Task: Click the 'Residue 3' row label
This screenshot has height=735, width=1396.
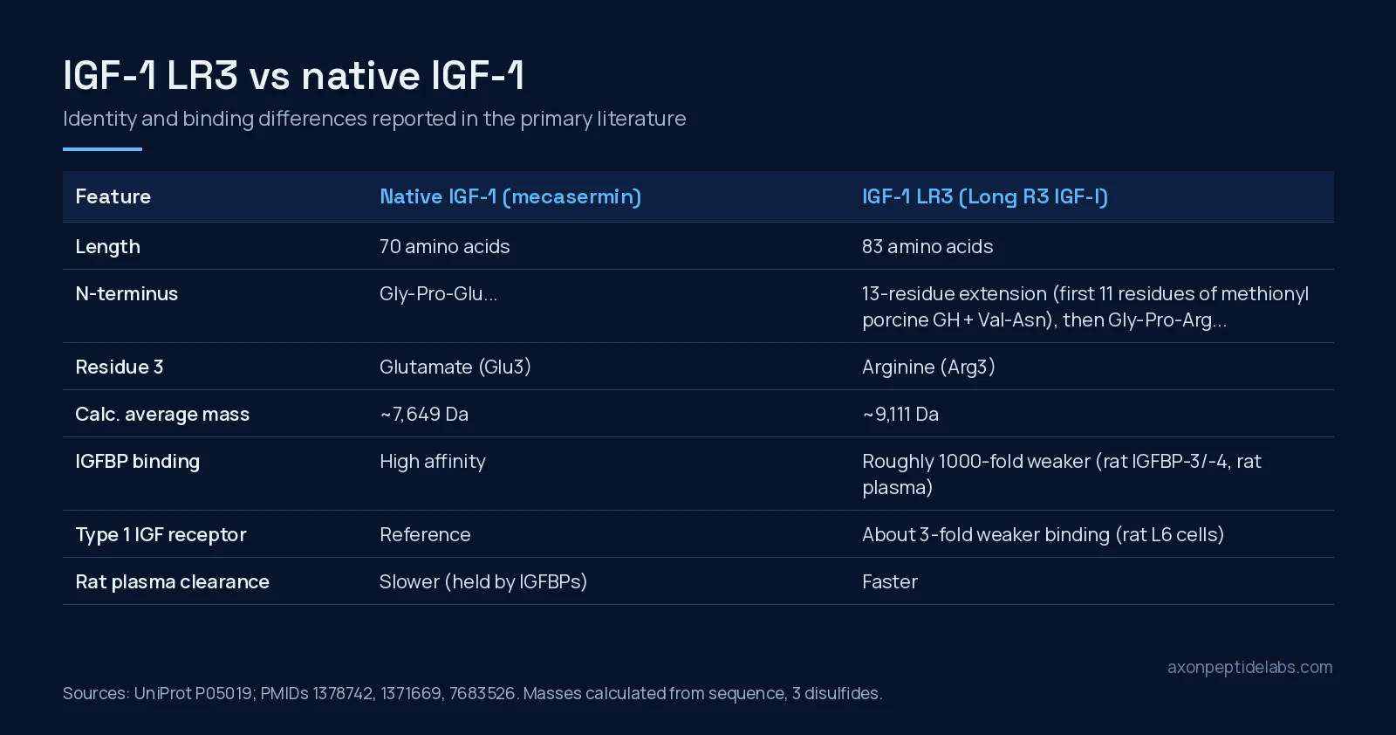Action: [x=120, y=367]
